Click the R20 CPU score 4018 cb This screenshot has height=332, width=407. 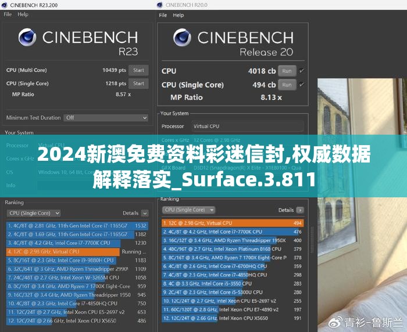tap(262, 71)
